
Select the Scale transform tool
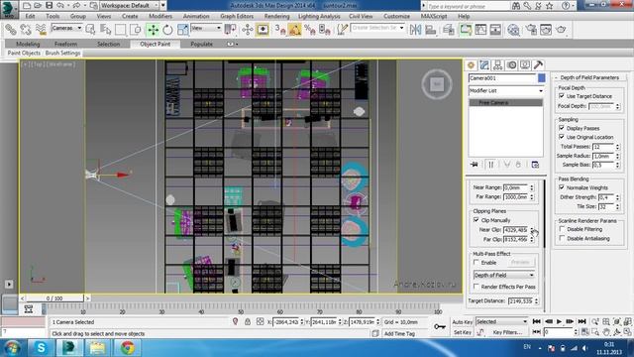pyautogui.click(x=182, y=30)
